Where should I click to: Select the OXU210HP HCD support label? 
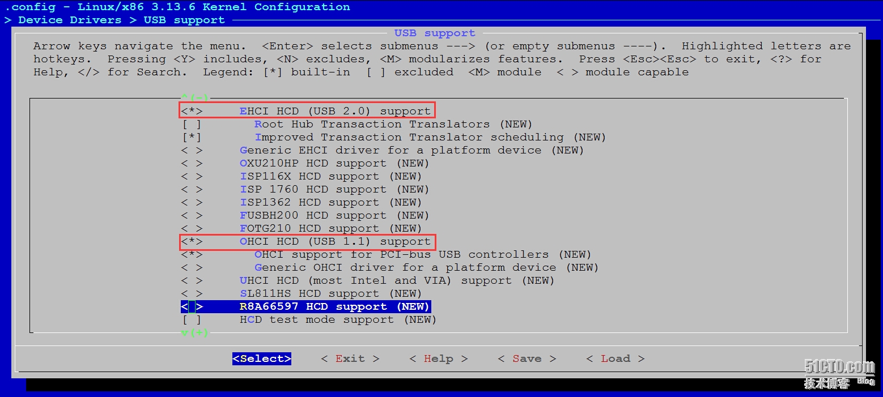(x=335, y=163)
